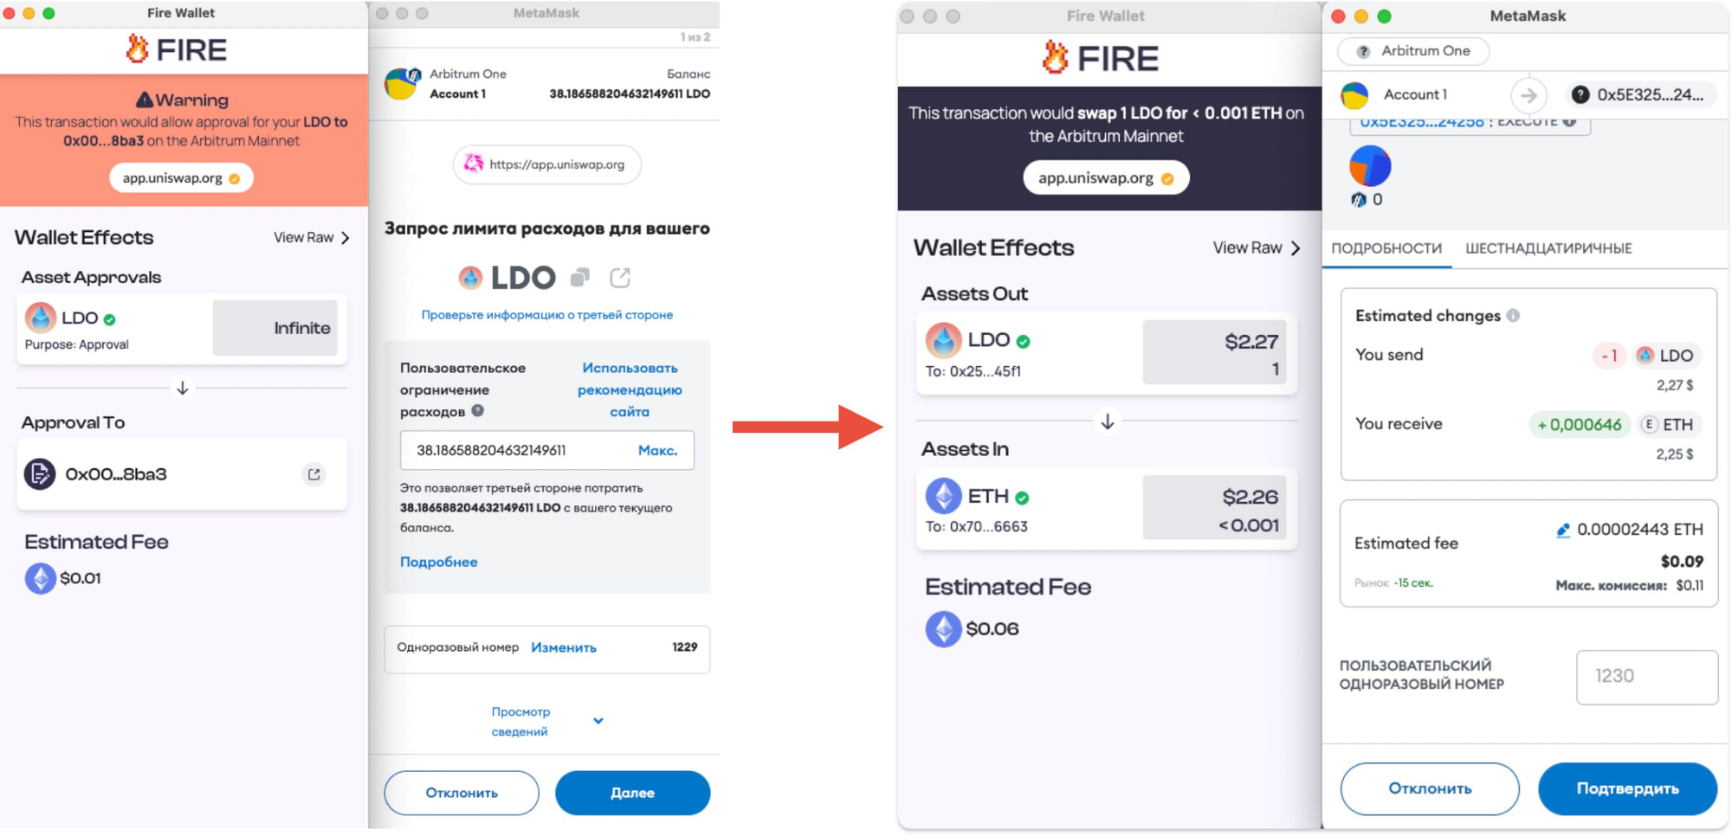
Task: Click the Макс. link in spending cap field
Action: (657, 450)
